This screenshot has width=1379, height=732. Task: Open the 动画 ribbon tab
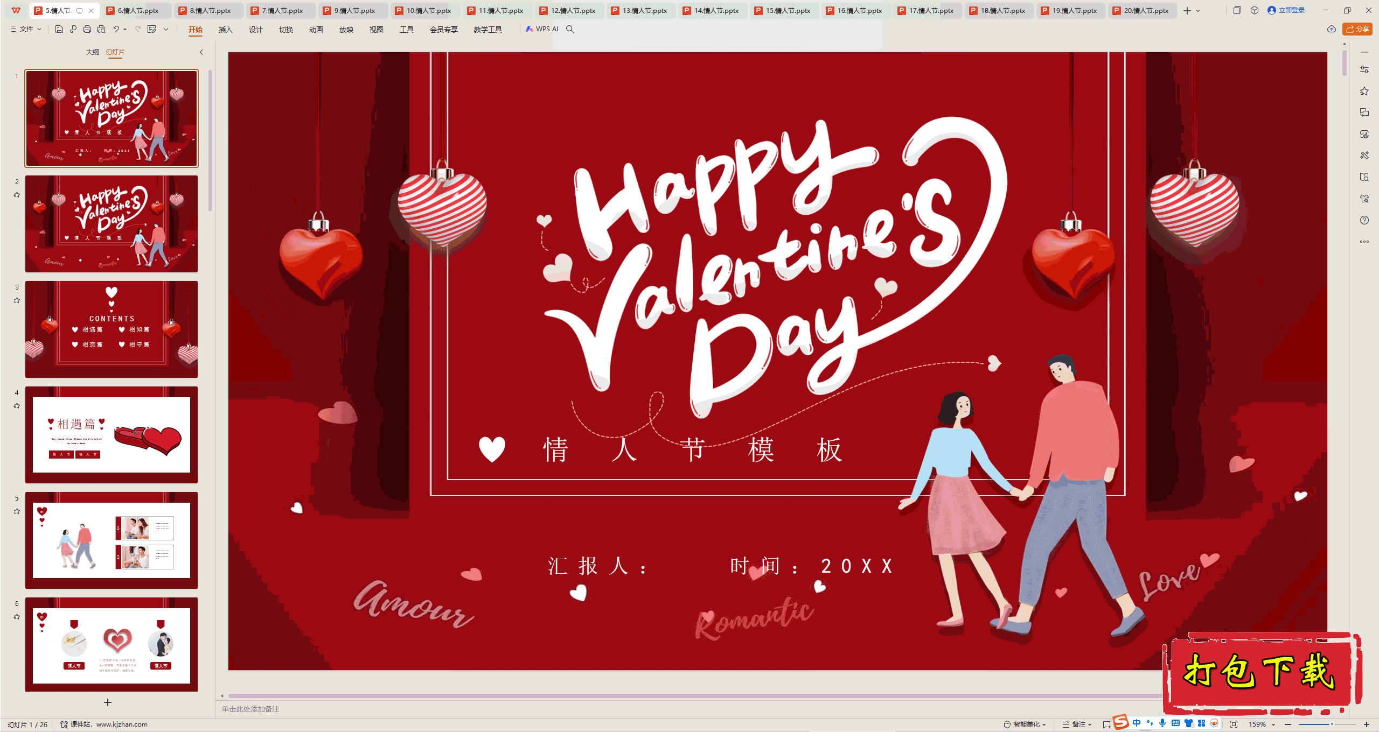316,30
